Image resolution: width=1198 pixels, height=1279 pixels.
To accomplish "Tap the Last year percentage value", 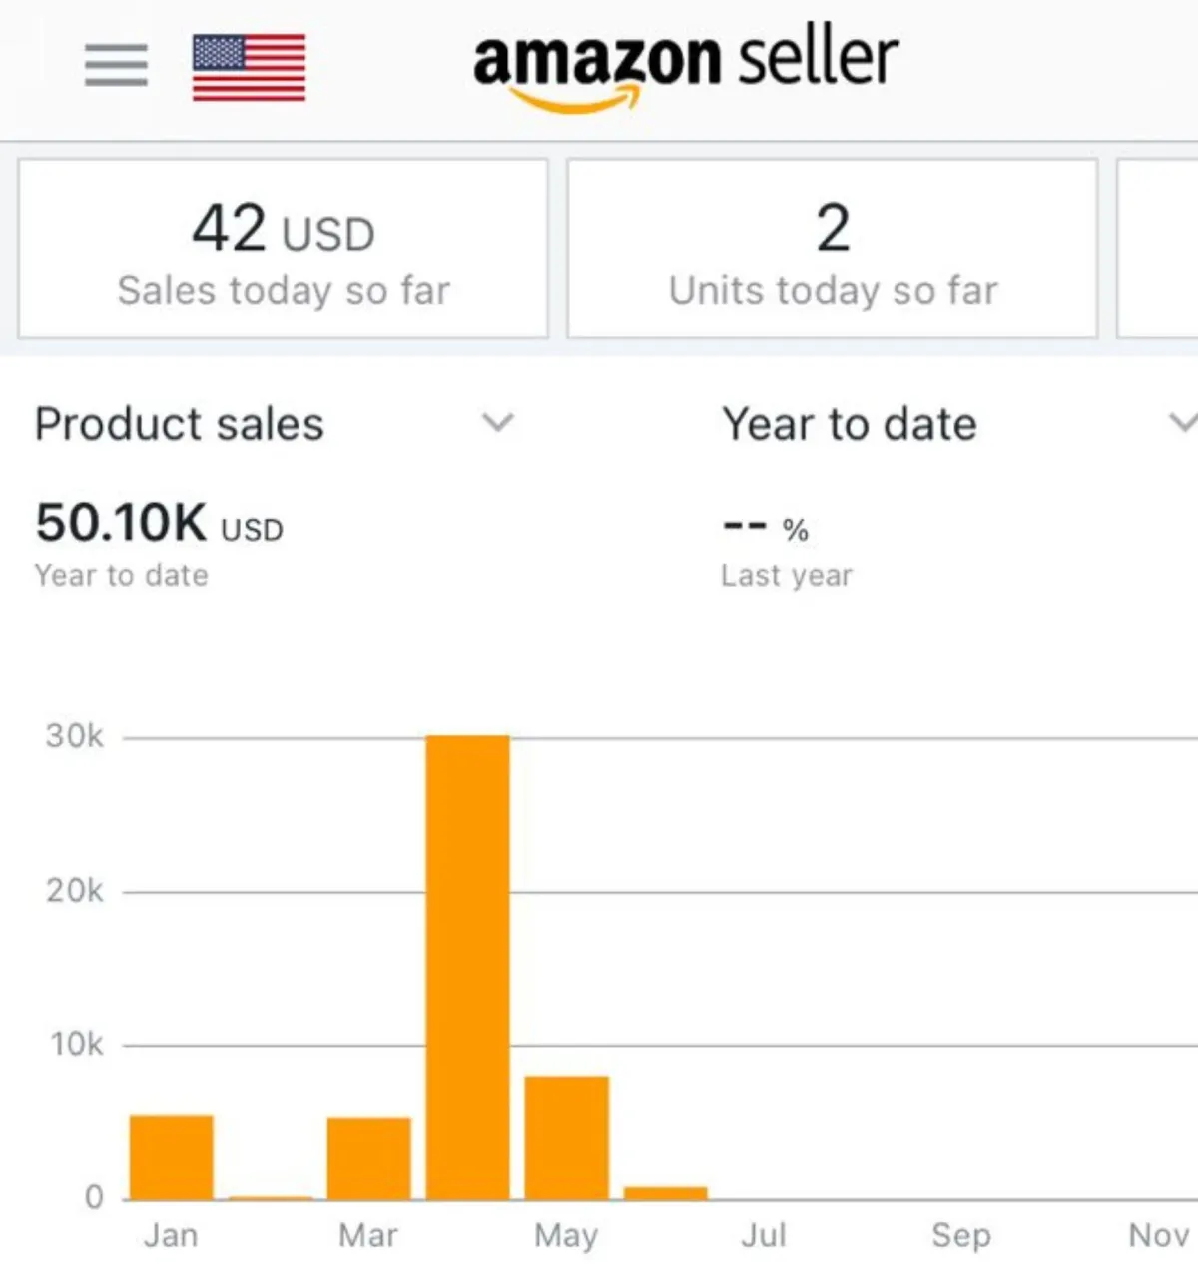I will [765, 527].
